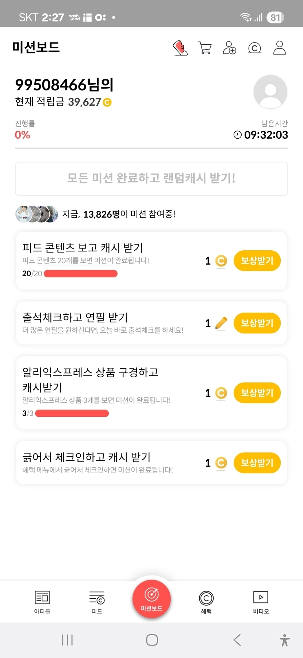Claim reward for 피드 콘텐츠 보고 캐시 받기

pyautogui.click(x=257, y=261)
